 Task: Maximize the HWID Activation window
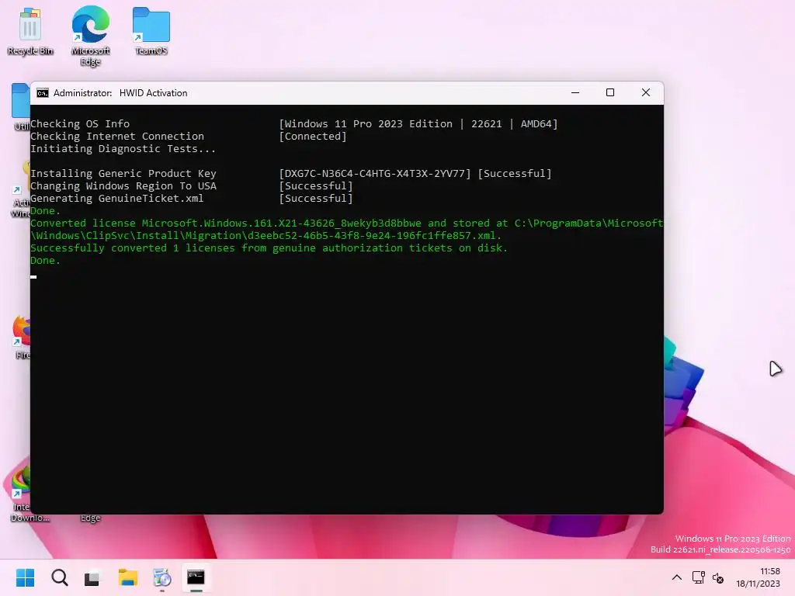pos(610,93)
